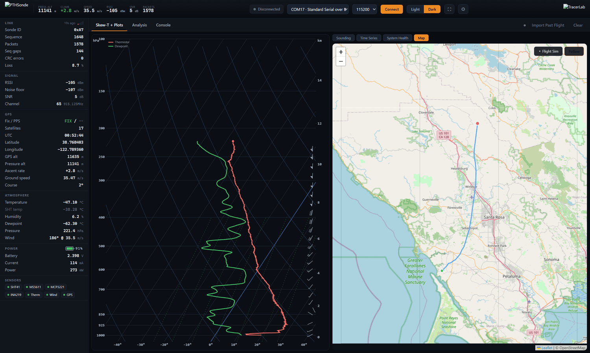Toggle fullscreen mode icon
590x353 pixels.
pyautogui.click(x=449, y=9)
